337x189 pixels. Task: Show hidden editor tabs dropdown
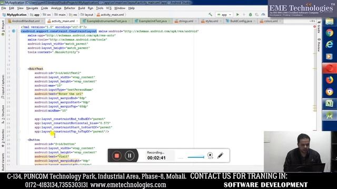pyautogui.click(x=312, y=21)
